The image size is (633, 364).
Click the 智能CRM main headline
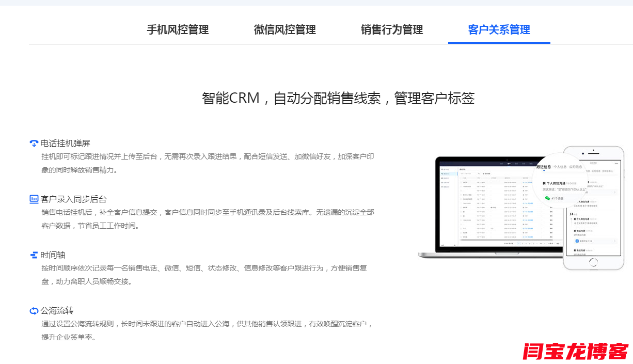tap(338, 98)
